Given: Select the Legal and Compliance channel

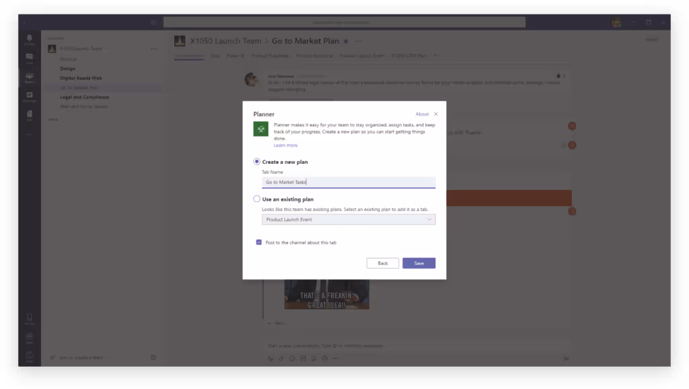Looking at the screenshot, I should click(84, 97).
